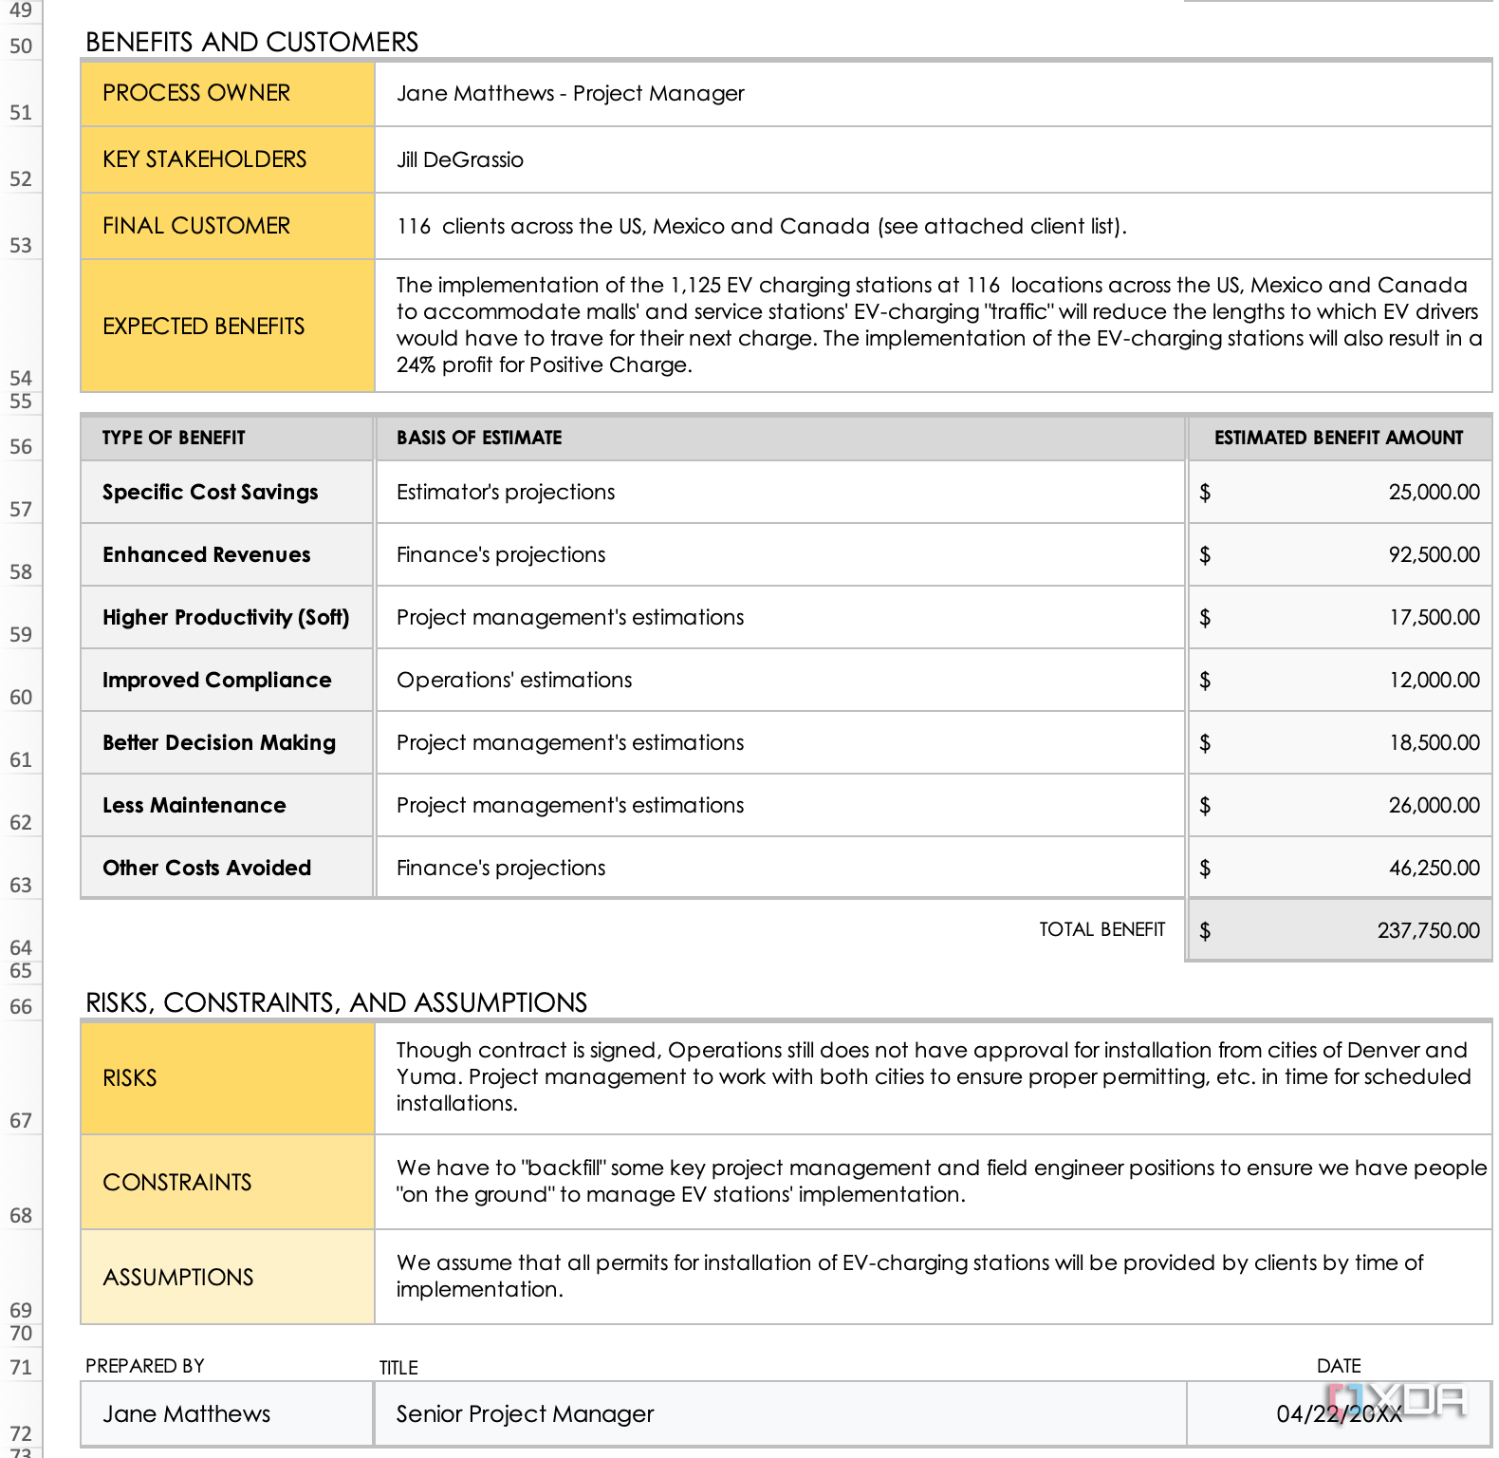Click the PREPARED BY label

(x=144, y=1366)
